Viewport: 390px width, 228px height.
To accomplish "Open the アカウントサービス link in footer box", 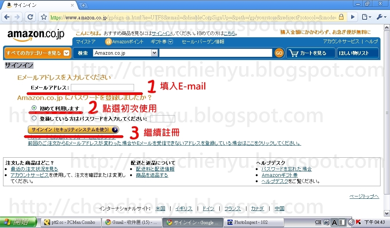I will [30, 175].
